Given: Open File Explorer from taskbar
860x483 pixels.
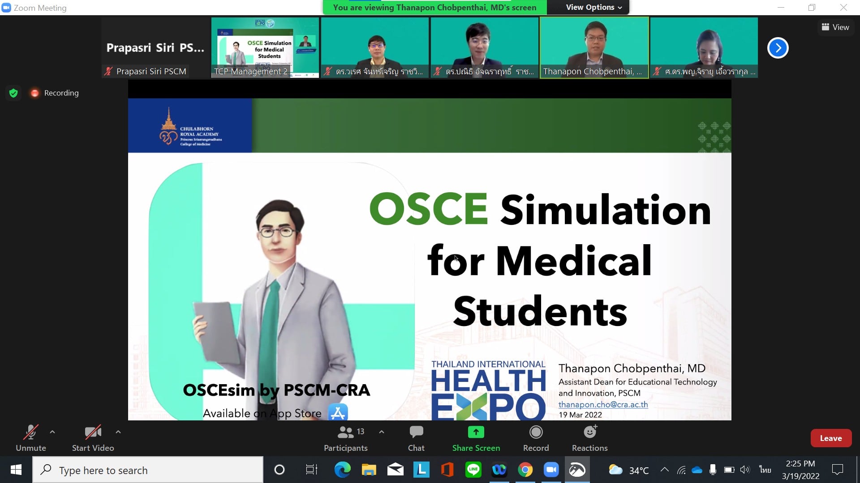Looking at the screenshot, I should coord(369,470).
